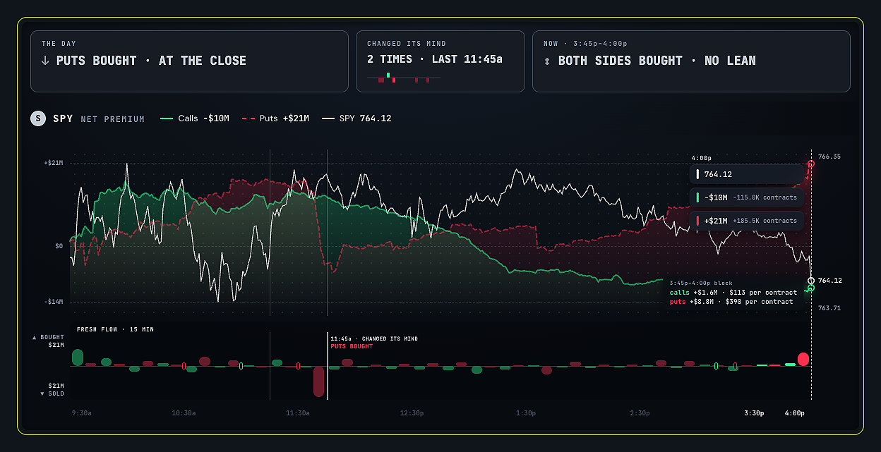Click the -$14M y-axis label
The height and width of the screenshot is (452, 881).
coord(54,302)
